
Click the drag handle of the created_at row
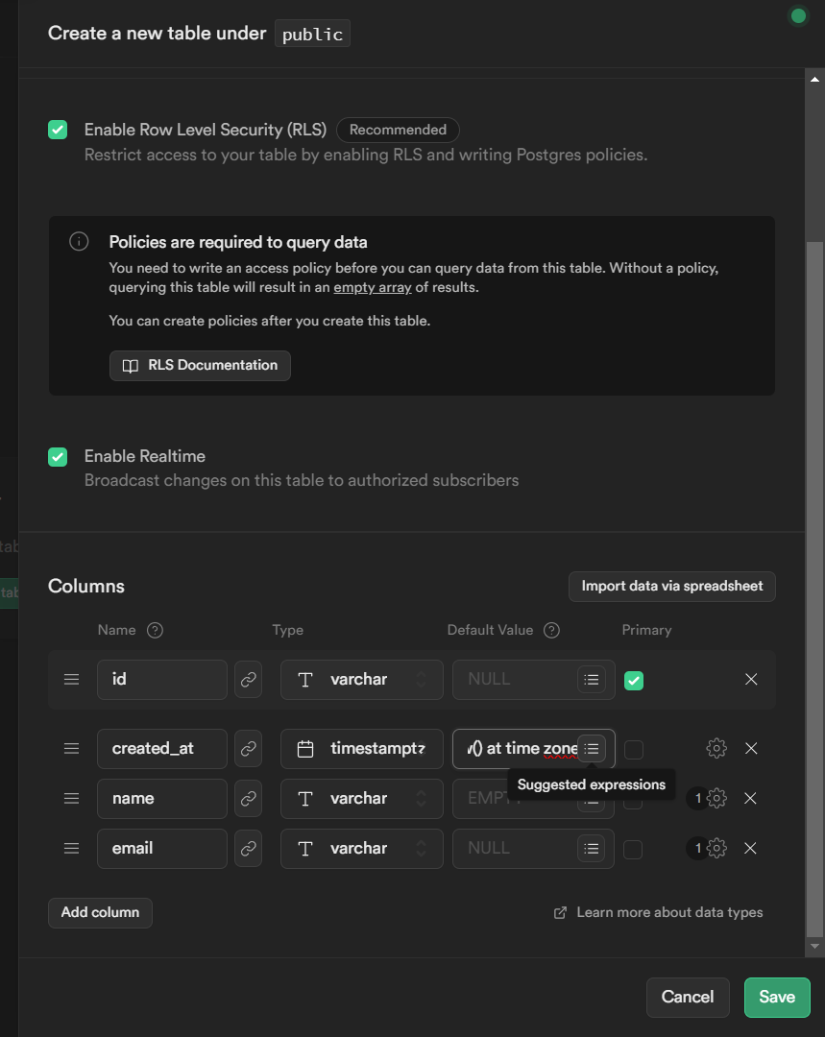pos(71,748)
